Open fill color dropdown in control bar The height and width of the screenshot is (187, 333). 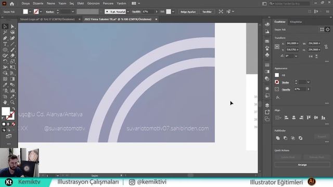click(x=30, y=11)
